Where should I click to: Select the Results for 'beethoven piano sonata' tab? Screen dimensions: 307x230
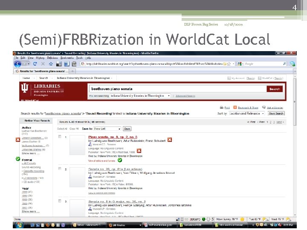(x=41, y=71)
